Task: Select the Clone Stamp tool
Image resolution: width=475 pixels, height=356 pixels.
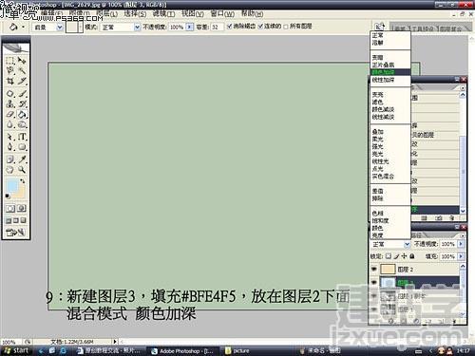Action: click(x=10, y=103)
